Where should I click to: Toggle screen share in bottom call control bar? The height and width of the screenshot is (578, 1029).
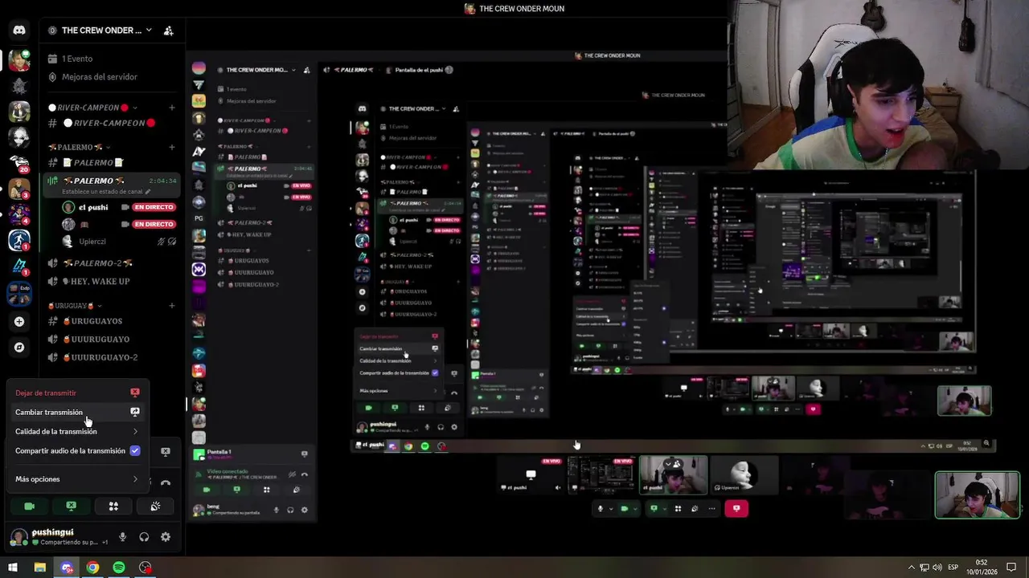pos(654,508)
